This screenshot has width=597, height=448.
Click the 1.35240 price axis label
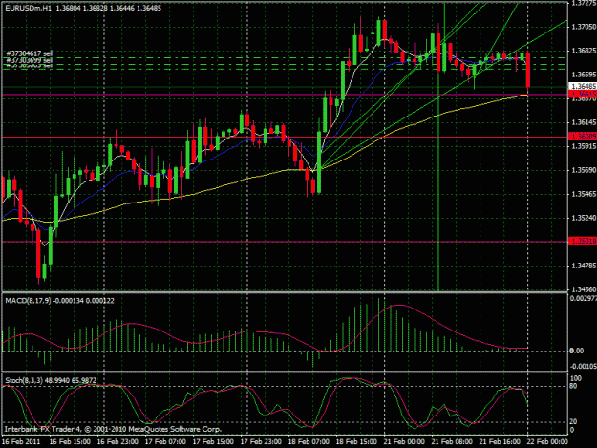click(584, 219)
